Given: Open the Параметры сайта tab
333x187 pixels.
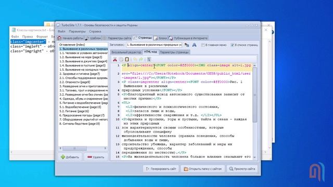Looking at the screenshot, I should [117, 38].
